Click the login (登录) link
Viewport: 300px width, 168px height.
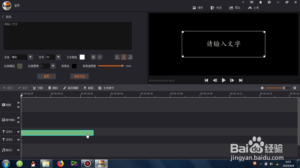click(17, 5)
